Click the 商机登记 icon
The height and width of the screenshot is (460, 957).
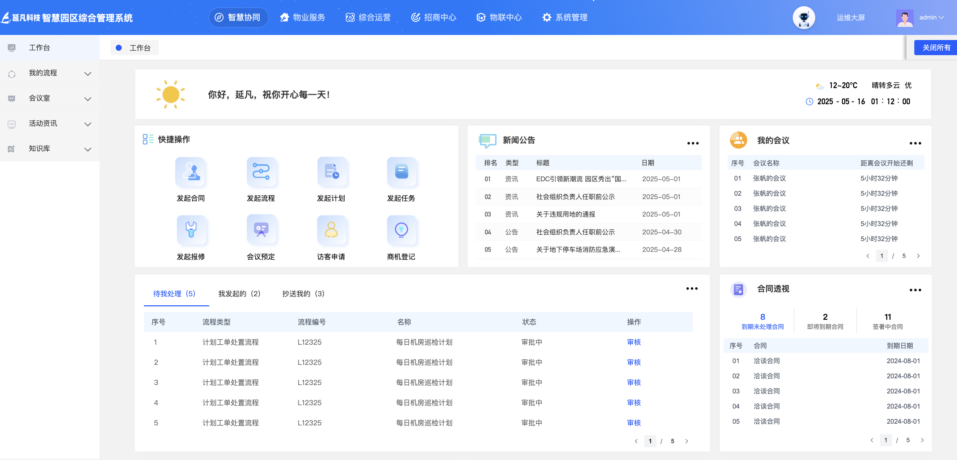(401, 230)
